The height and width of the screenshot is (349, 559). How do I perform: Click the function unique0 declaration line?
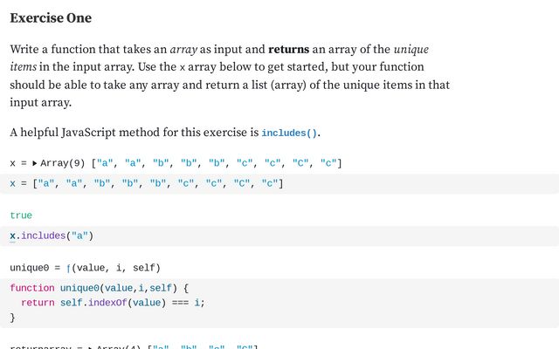(99, 288)
